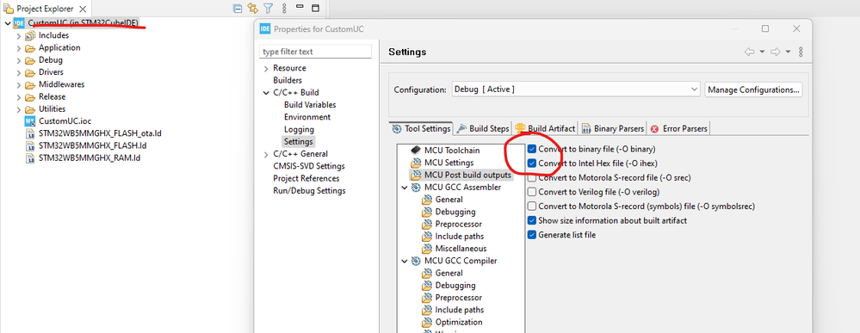This screenshot has height=333, width=860.
Task: Click STM32WB5MMGHX_FLASH_ota.ld file icon
Action: point(30,133)
